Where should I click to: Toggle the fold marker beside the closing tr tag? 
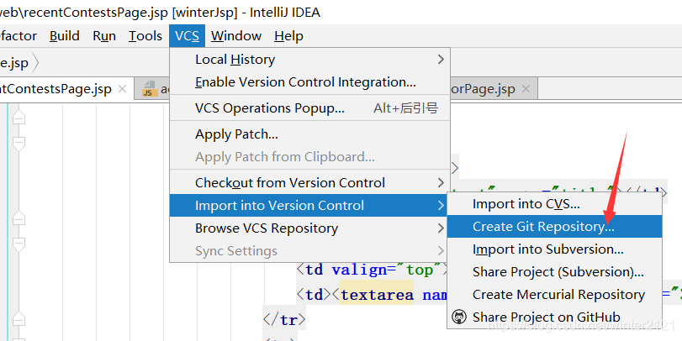click(19, 319)
